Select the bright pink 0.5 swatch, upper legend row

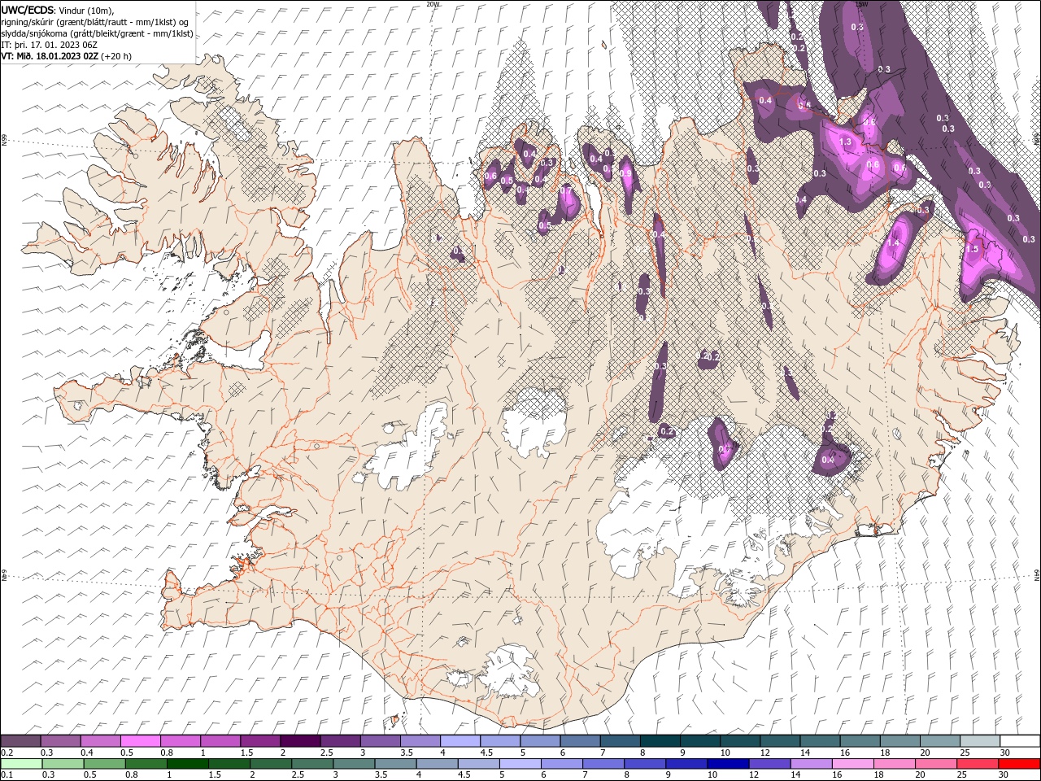[140, 741]
